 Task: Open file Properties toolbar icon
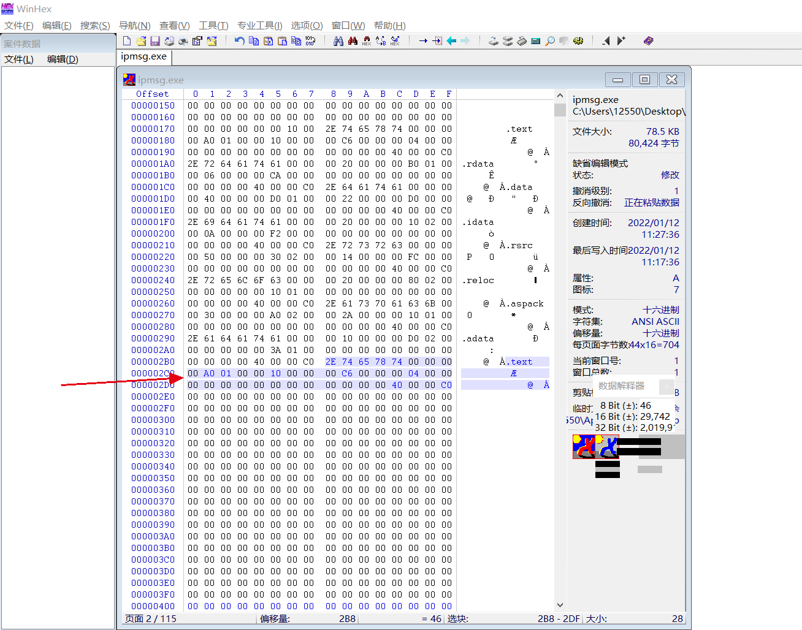[x=197, y=41]
